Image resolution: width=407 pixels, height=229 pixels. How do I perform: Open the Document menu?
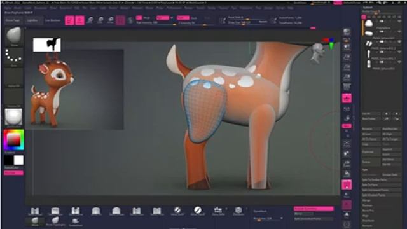[41, 8]
